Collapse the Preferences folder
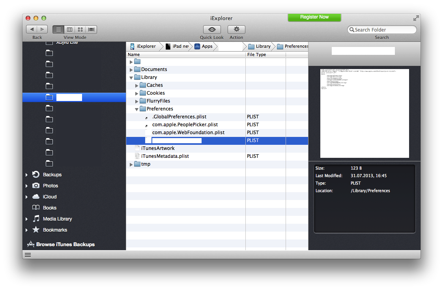Screen dimensions: 443x290 (137, 109)
